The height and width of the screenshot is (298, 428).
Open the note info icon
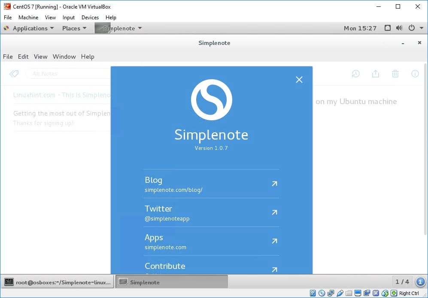point(415,74)
